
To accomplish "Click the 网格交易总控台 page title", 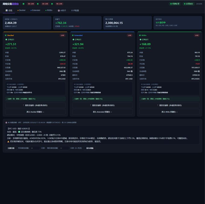I will click(x=11, y=4).
